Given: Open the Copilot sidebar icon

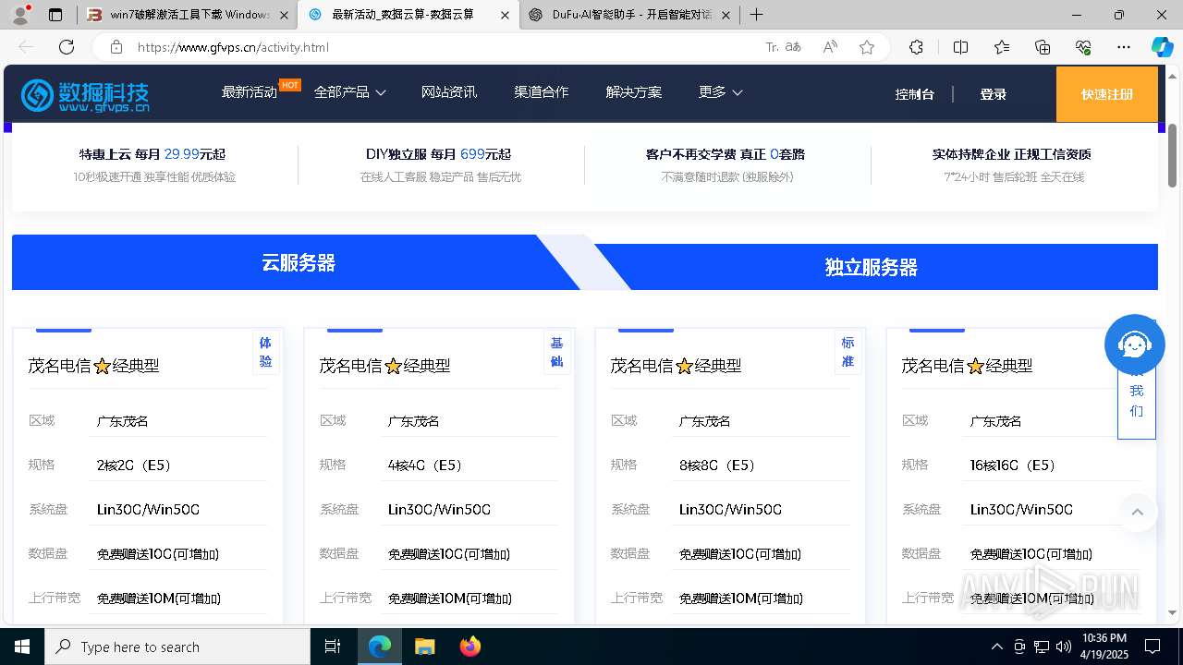Looking at the screenshot, I should 1162,47.
